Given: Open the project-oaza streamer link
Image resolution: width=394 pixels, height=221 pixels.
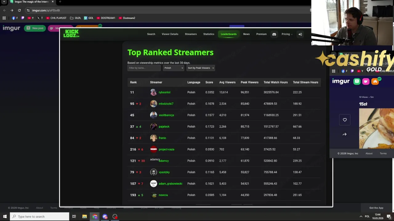Looking at the screenshot, I should [x=167, y=149].
